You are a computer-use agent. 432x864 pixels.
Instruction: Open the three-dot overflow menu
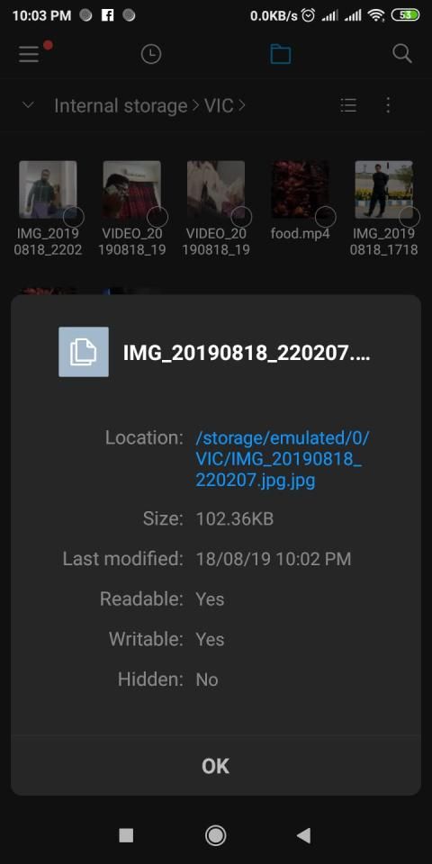pyautogui.click(x=389, y=105)
